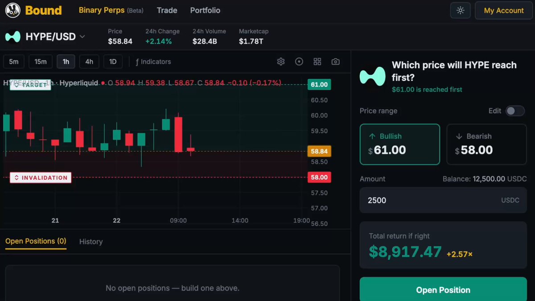Select the Bullish $61.00 option

[x=400, y=144]
